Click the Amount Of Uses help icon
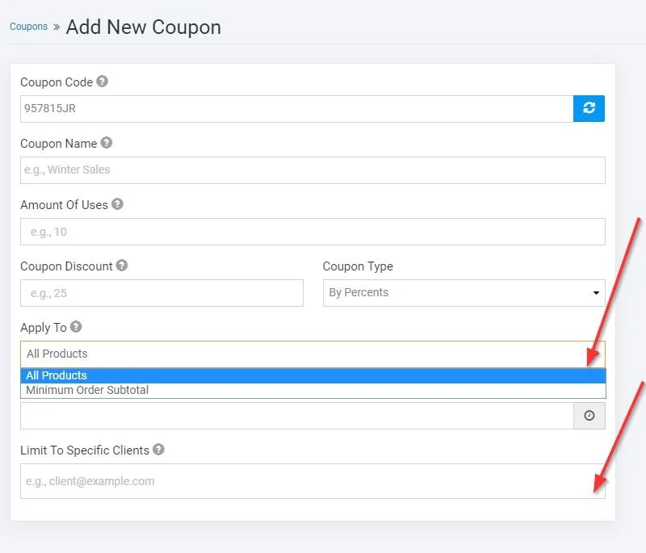The image size is (646, 553). [117, 204]
